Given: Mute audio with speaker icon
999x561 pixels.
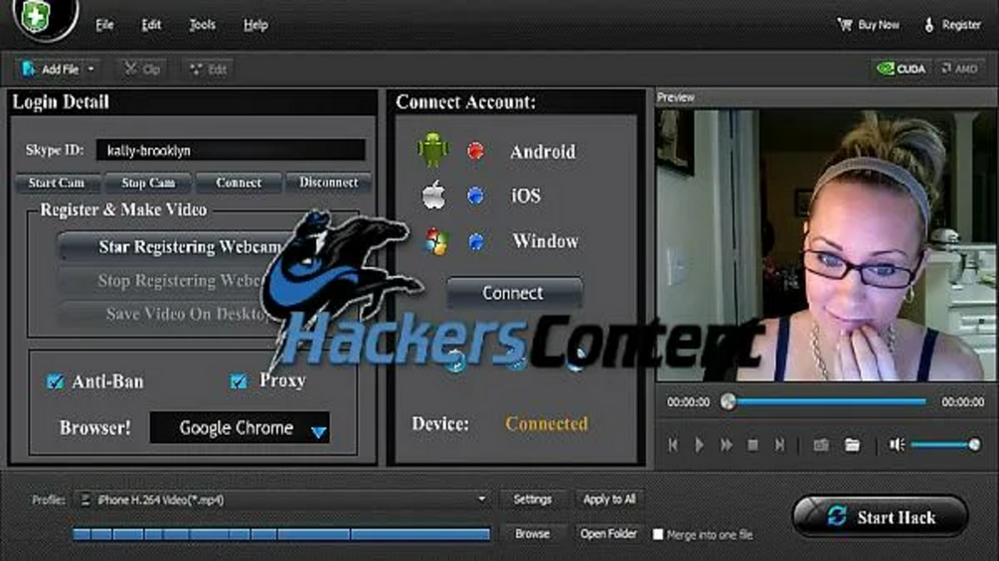Looking at the screenshot, I should click(x=897, y=445).
